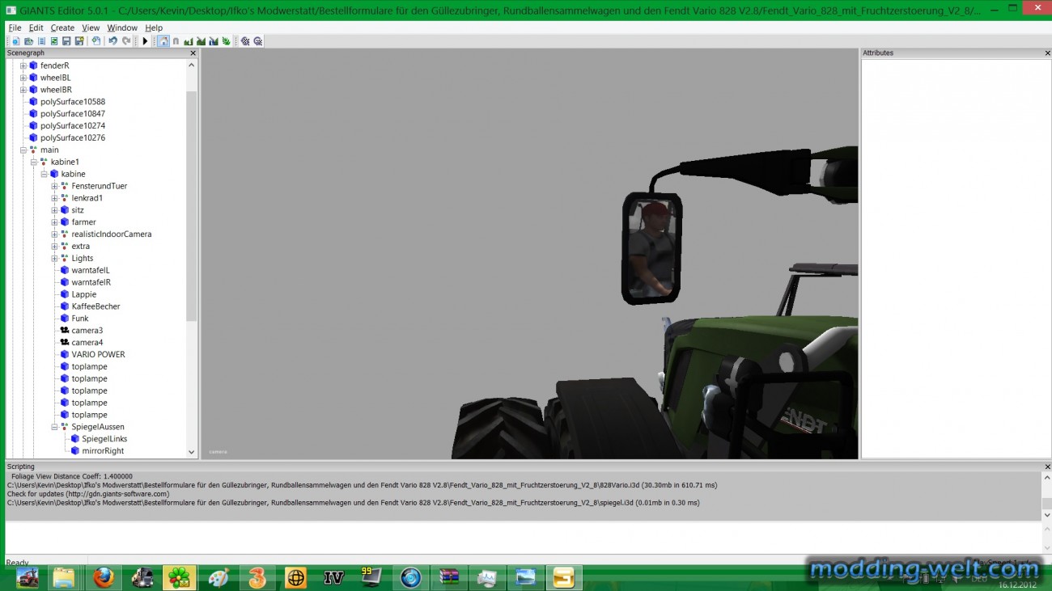Select the VARIO POWER node
Viewport: 1052px width, 591px height.
pos(98,354)
